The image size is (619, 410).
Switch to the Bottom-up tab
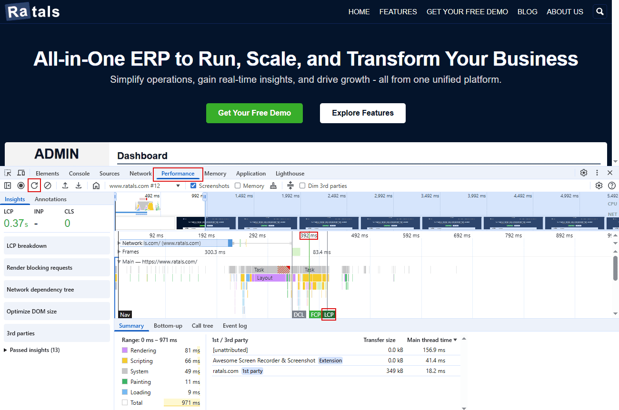pos(168,325)
